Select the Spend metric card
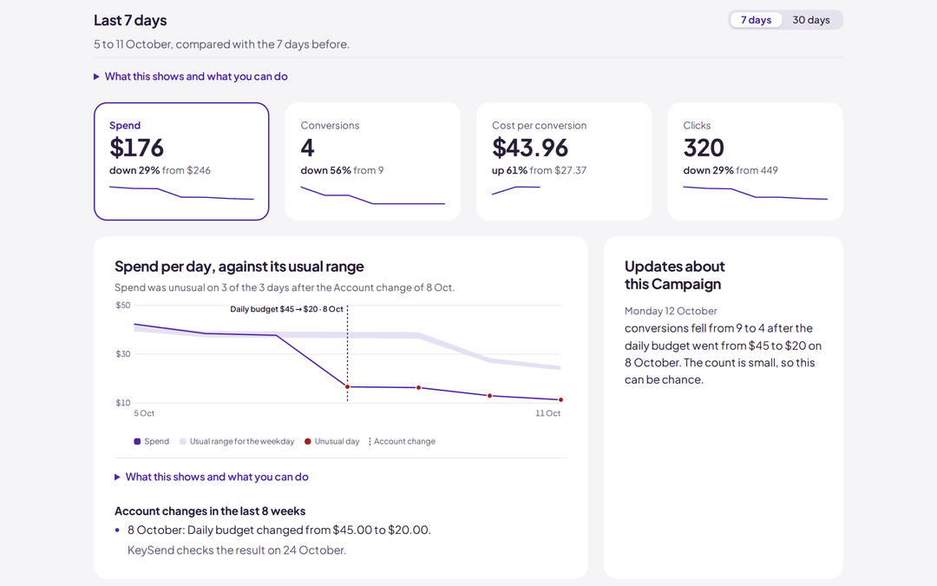937x586 pixels. [x=181, y=161]
